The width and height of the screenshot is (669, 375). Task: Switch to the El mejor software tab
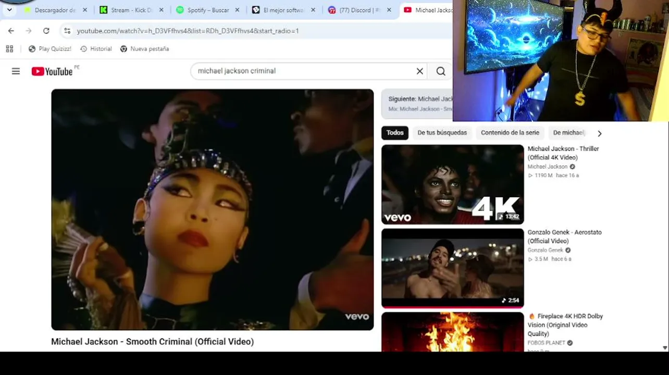tap(283, 10)
